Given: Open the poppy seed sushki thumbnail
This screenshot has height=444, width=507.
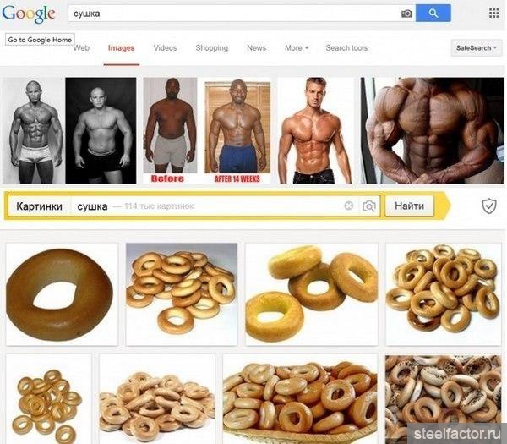Looking at the screenshot, I should coord(443,399).
